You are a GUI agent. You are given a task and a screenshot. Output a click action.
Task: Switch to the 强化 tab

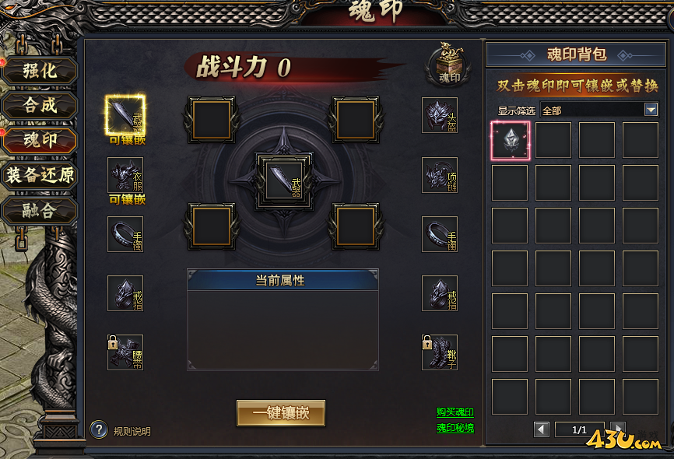tap(40, 71)
